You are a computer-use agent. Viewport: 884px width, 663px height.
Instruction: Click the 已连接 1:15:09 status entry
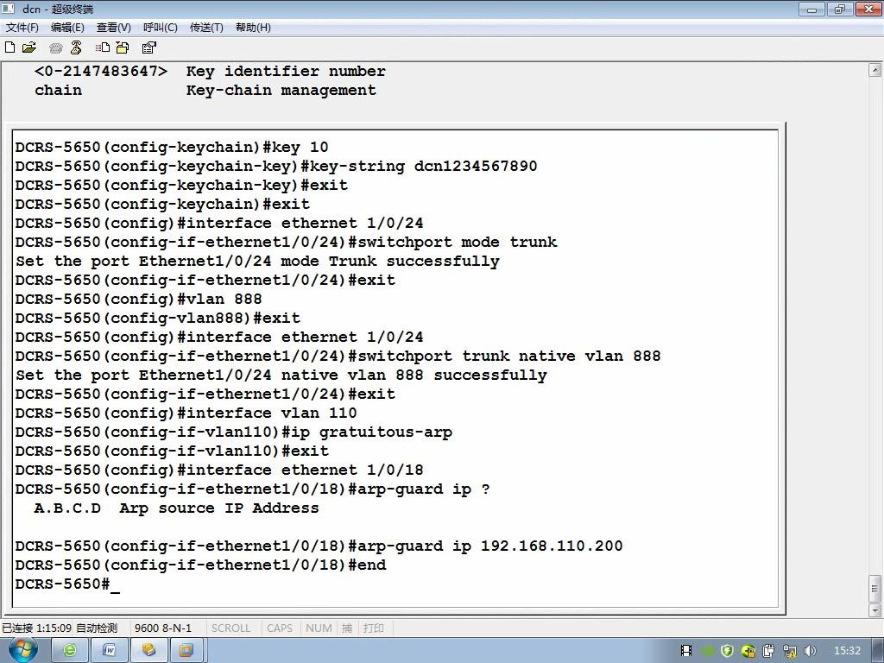pos(36,628)
